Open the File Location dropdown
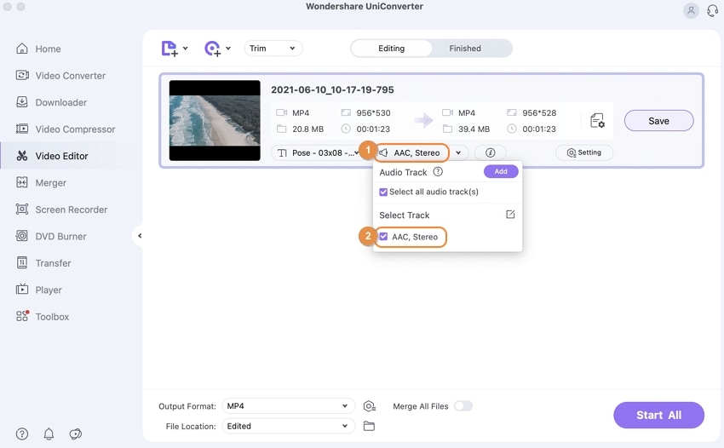Image resolution: width=724 pixels, height=448 pixels. pyautogui.click(x=288, y=427)
